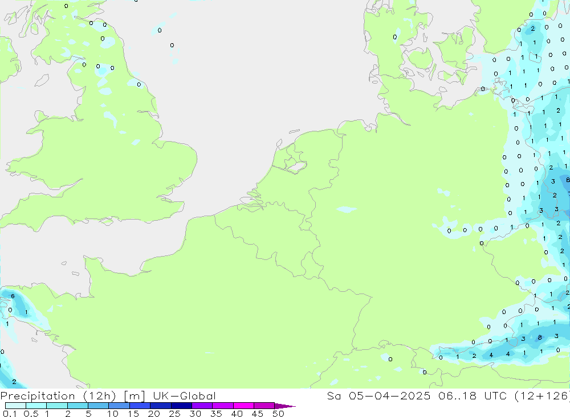Click the '50' legend scale label
The height and width of the screenshot is (417, 570).
(x=278, y=414)
